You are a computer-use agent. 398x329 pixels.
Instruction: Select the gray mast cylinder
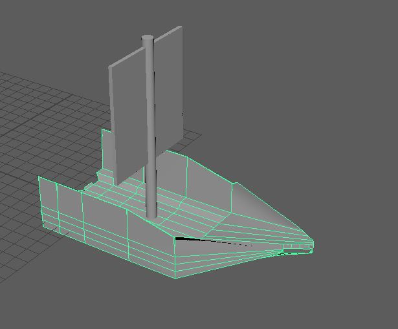(x=149, y=129)
